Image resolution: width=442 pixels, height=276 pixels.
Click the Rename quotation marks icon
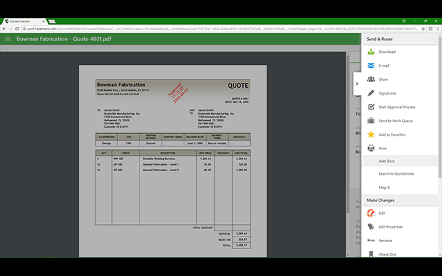[x=371, y=241]
